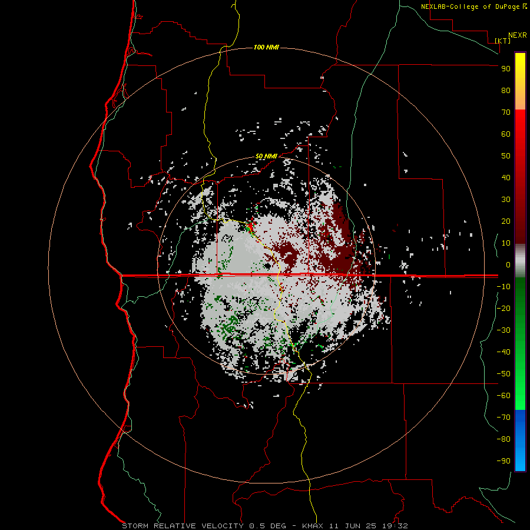The image size is (530, 530).
Task: Click the -40 knot scale label
Action: pos(503,352)
